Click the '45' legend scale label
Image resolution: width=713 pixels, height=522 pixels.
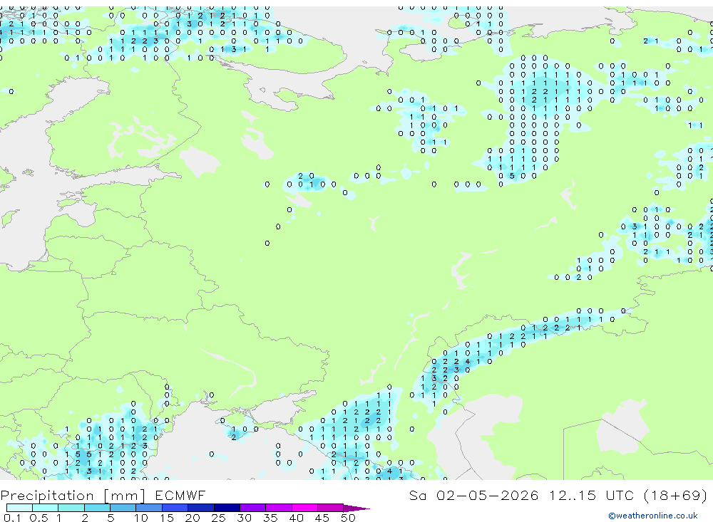[x=322, y=518]
